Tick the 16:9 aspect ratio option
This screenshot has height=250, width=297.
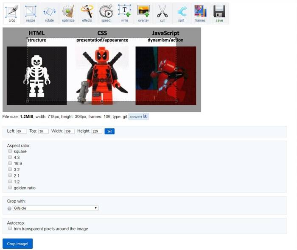(10, 163)
